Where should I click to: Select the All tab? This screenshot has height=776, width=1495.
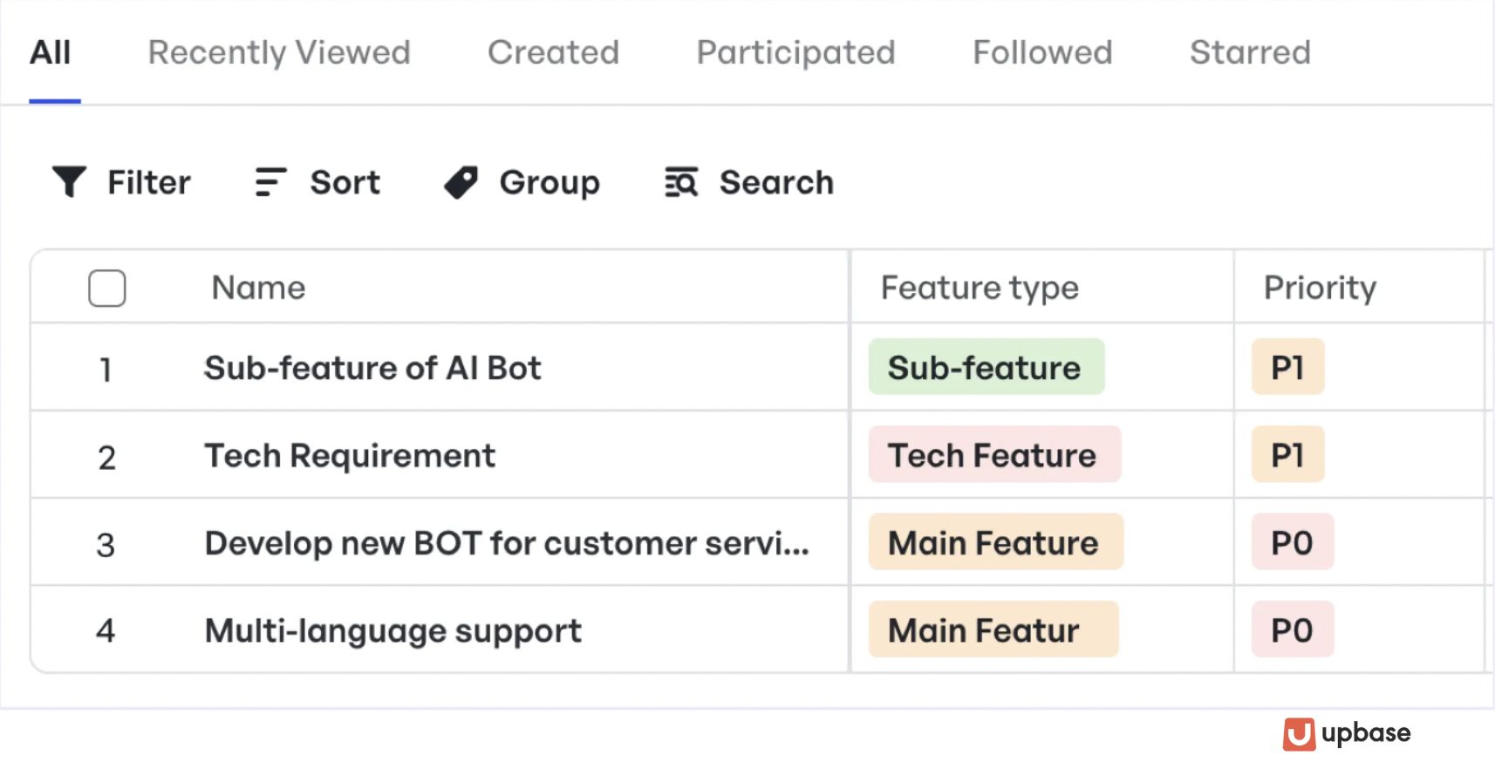click(51, 52)
